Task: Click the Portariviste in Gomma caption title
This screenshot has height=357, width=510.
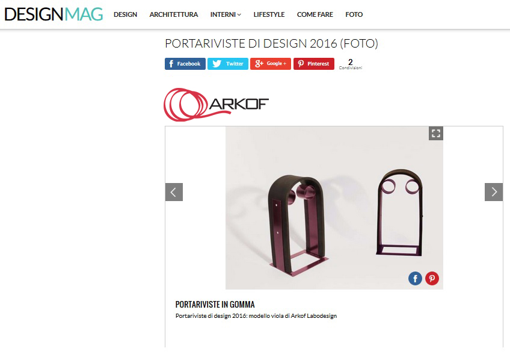Action: click(x=215, y=305)
